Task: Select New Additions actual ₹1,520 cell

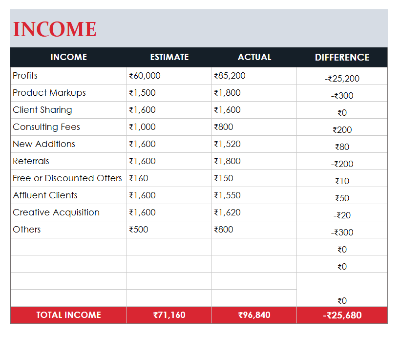Action: 228,144
